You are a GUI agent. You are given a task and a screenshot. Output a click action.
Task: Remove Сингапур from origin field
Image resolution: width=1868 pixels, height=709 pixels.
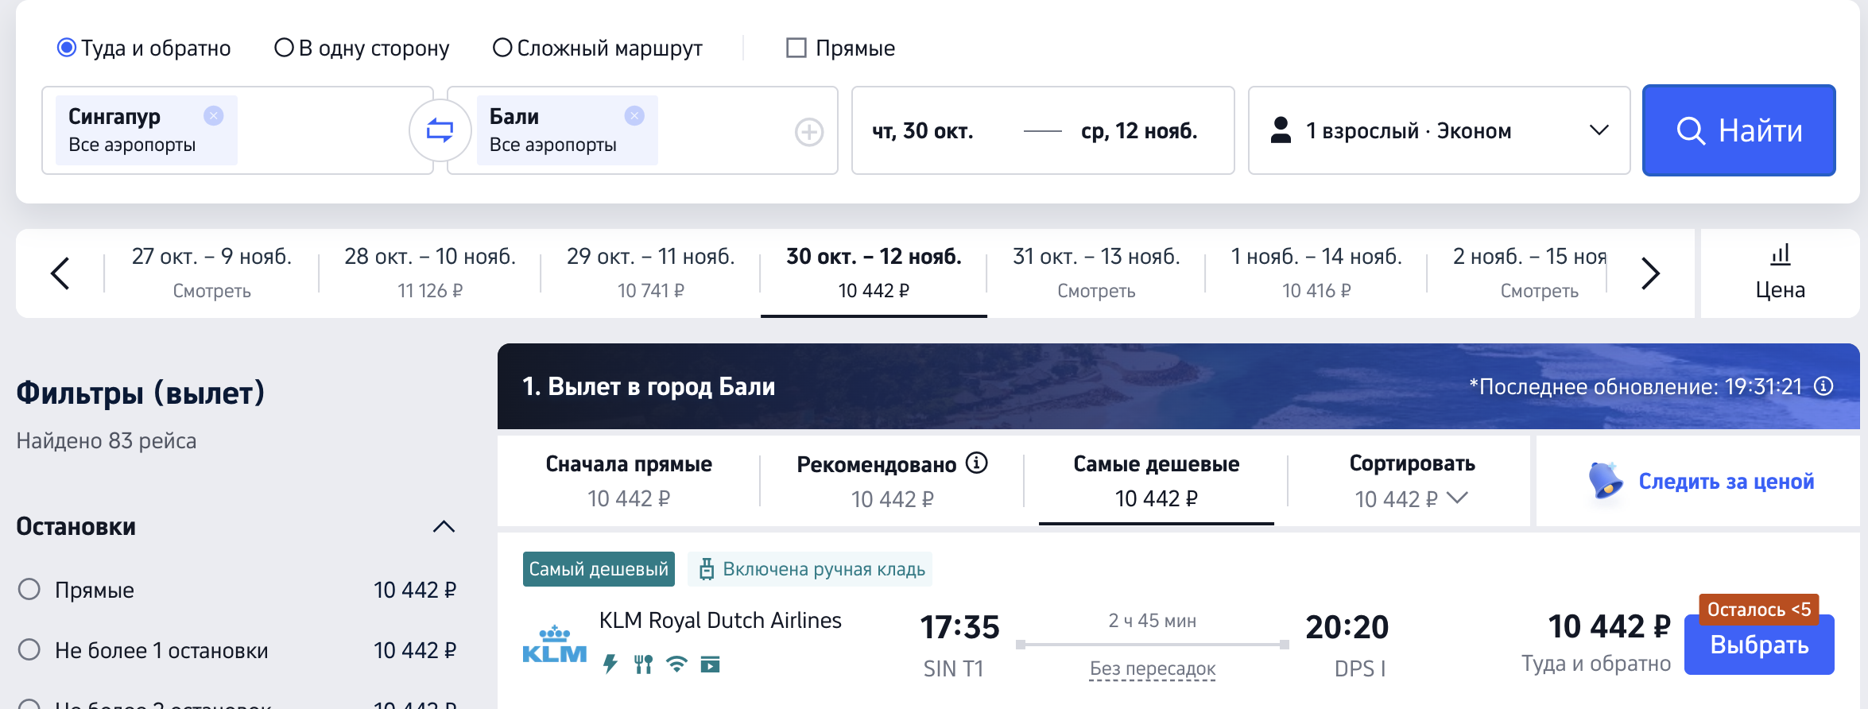point(213,116)
